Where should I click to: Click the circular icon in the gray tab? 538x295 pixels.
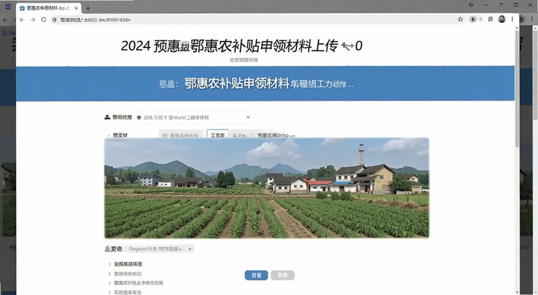pyautogui.click(x=165, y=136)
